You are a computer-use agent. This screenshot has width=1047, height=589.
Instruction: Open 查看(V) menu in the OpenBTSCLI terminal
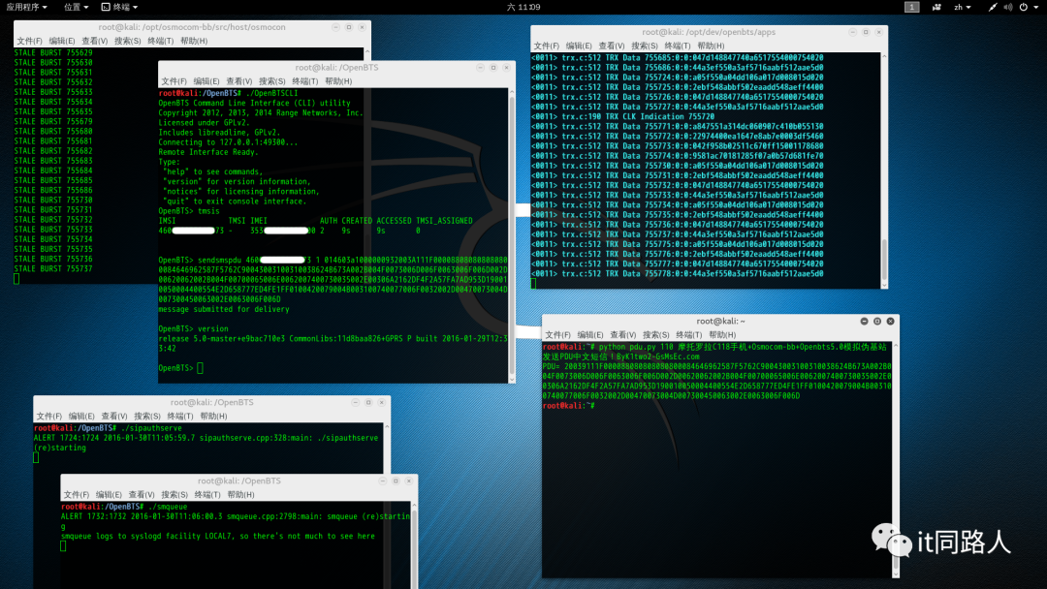[239, 81]
